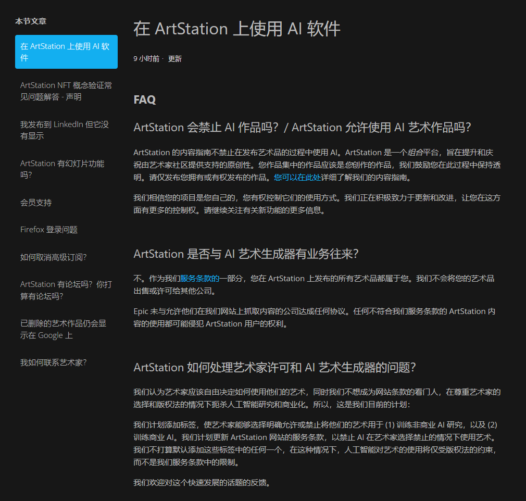526x501 pixels.
Task: Click paragraph starting 我们计划添加标签
Action: click(315, 443)
